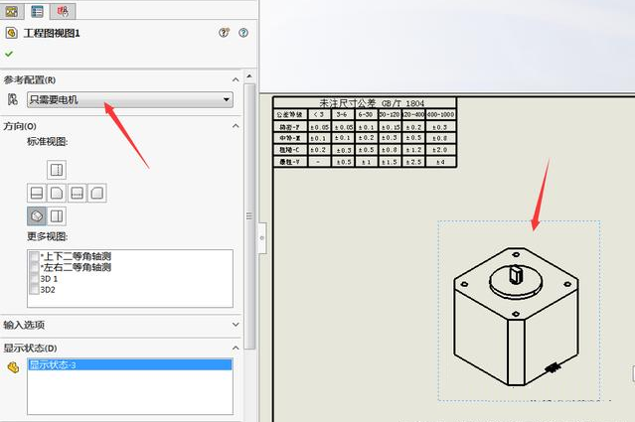Click the display state icon
635x422 pixels.
13,367
